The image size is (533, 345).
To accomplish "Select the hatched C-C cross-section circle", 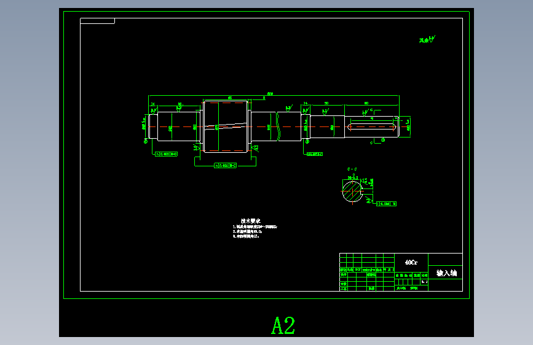I will tap(352, 192).
